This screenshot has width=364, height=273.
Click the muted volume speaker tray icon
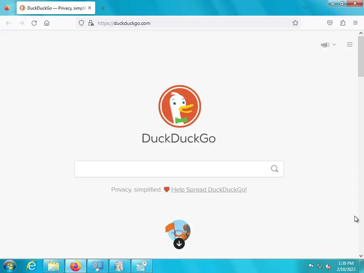tap(328, 266)
